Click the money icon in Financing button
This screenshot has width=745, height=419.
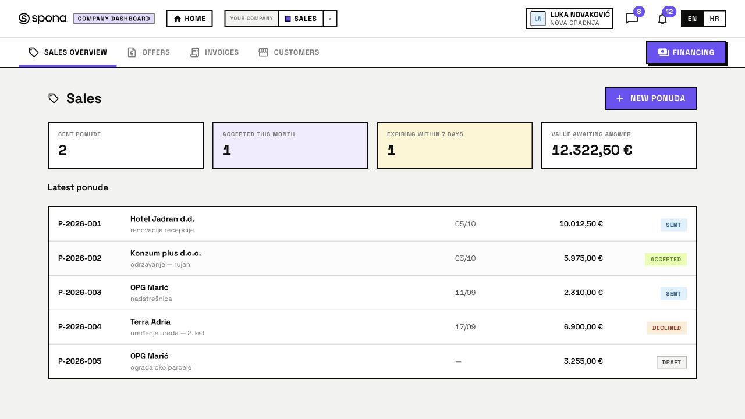(664, 52)
